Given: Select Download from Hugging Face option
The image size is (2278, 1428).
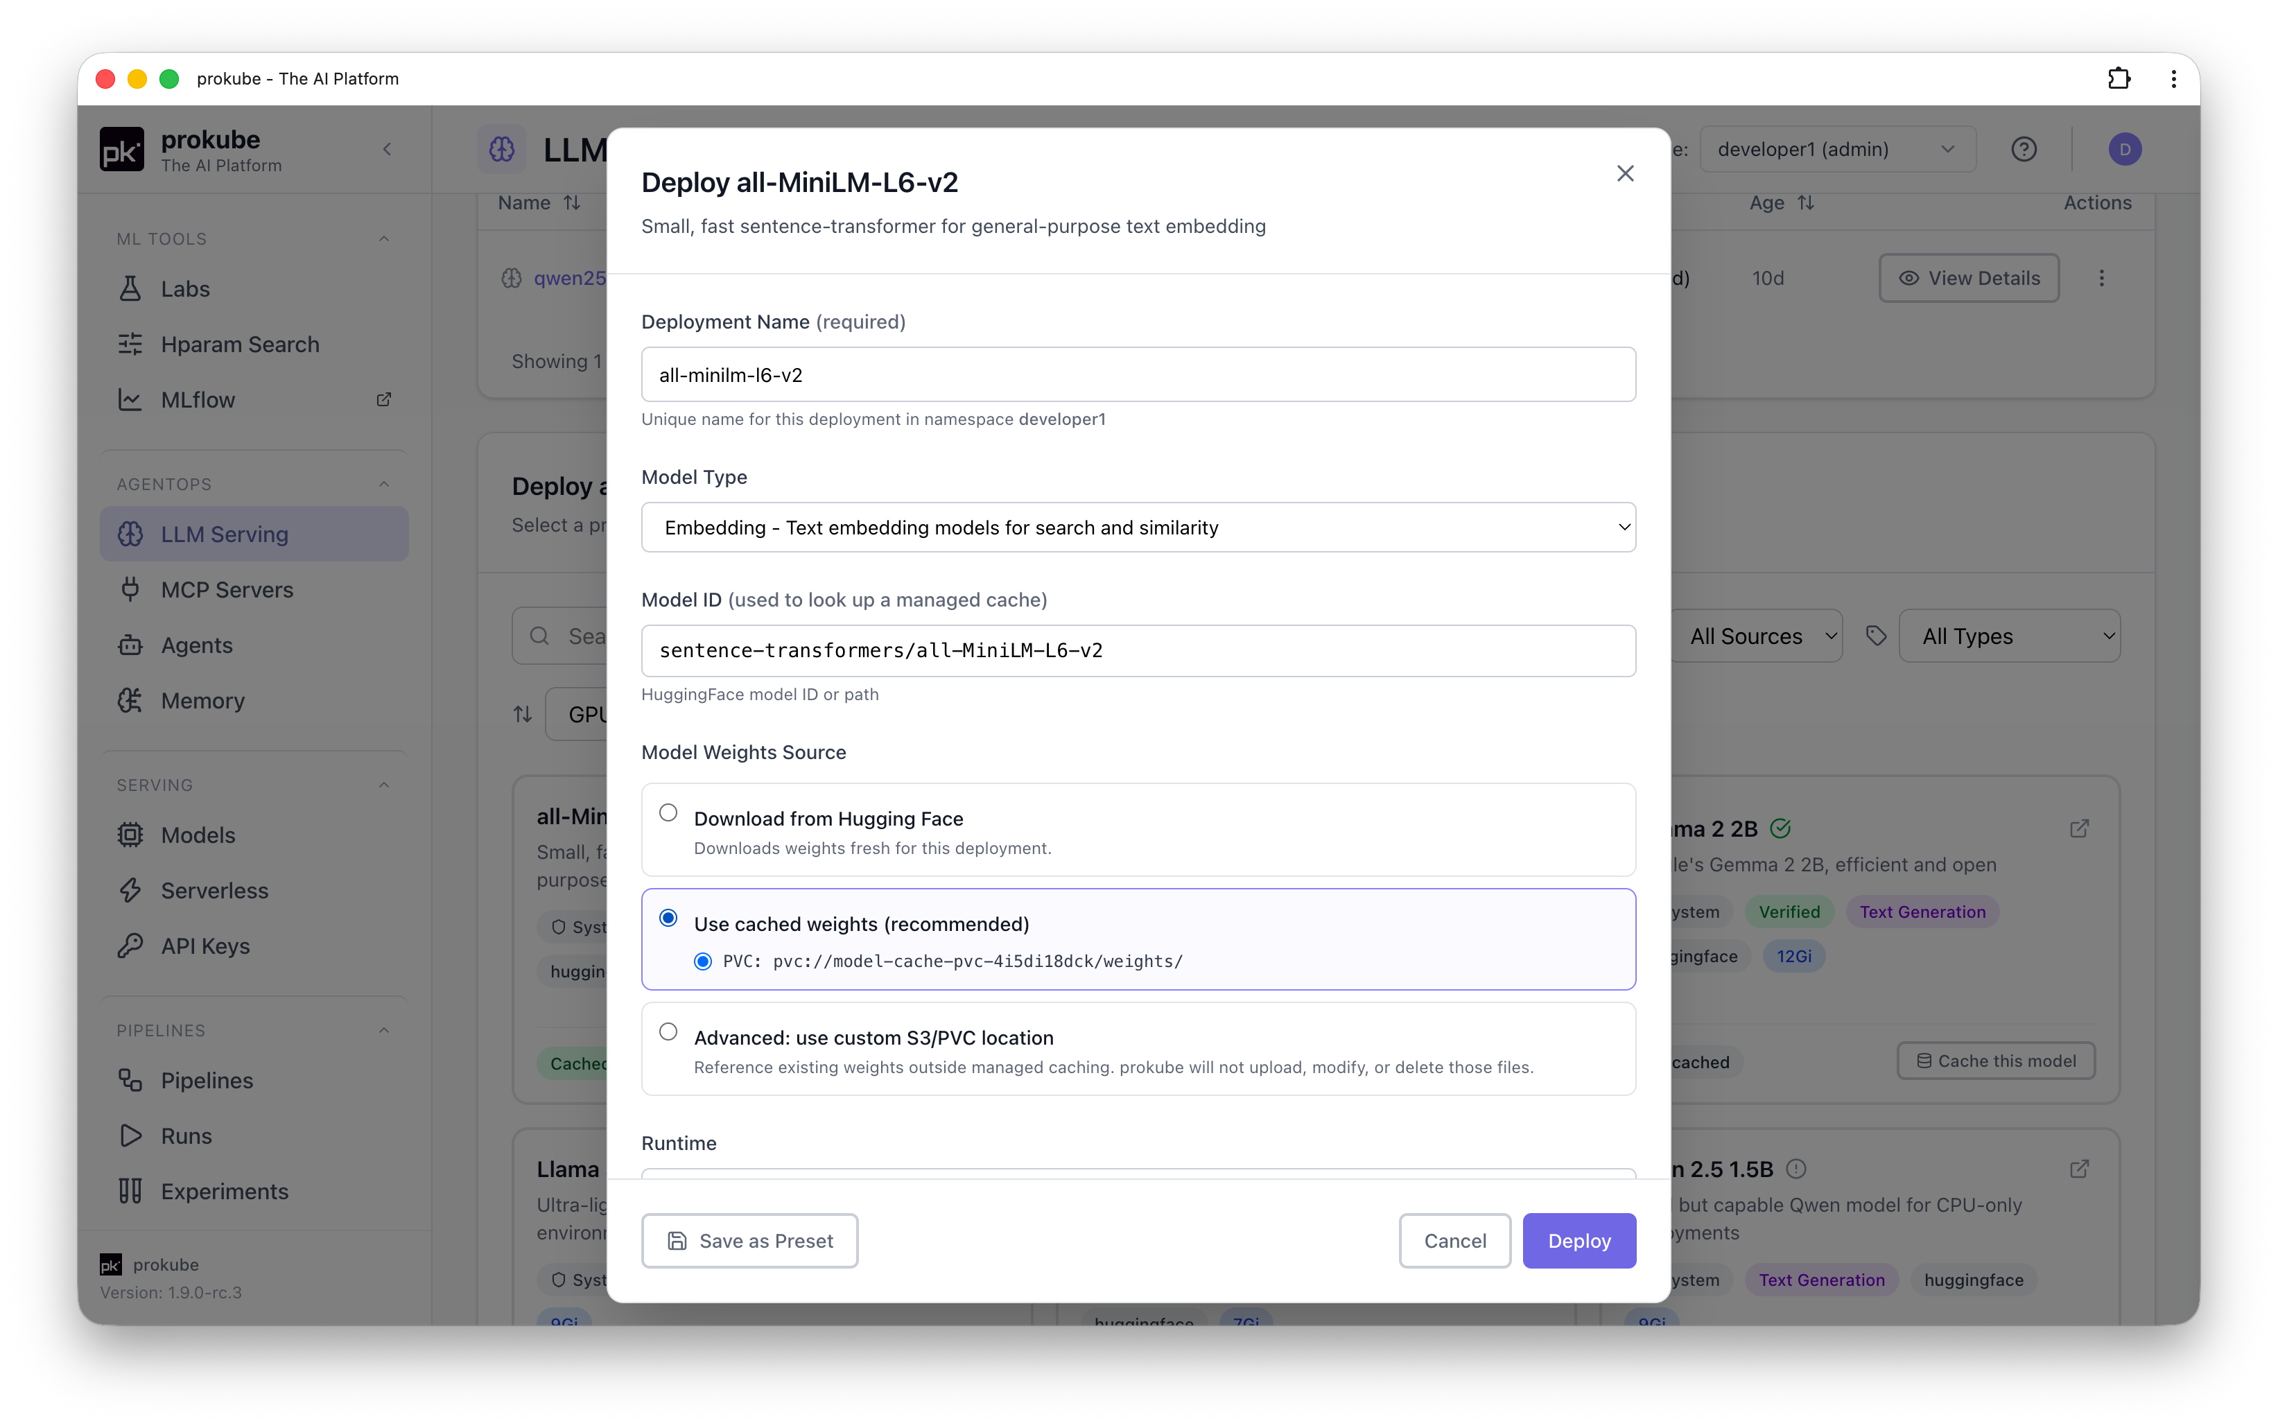Looking at the screenshot, I should pyautogui.click(x=668, y=812).
